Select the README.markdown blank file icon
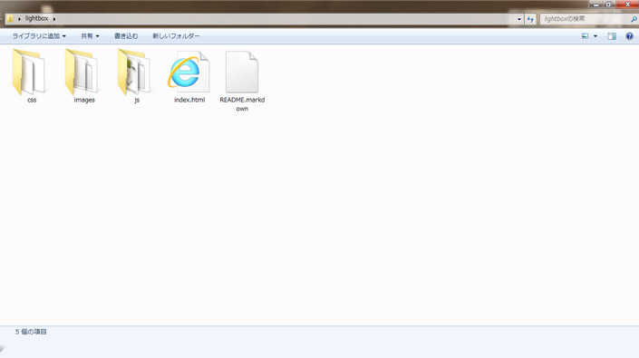639x358 pixels. [x=242, y=73]
